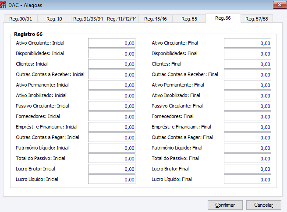Screen dimensions: 287x212
Task: Click the 'Total do Passivo: Final' label
Action: [175, 158]
